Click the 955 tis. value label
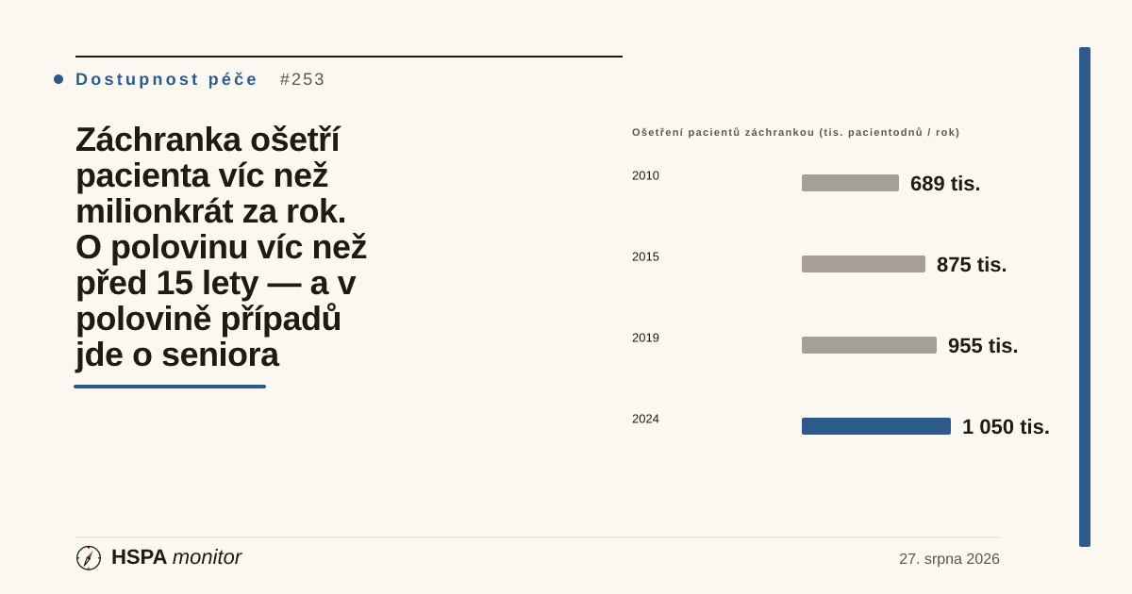This screenshot has width=1132, height=594. [x=983, y=346]
